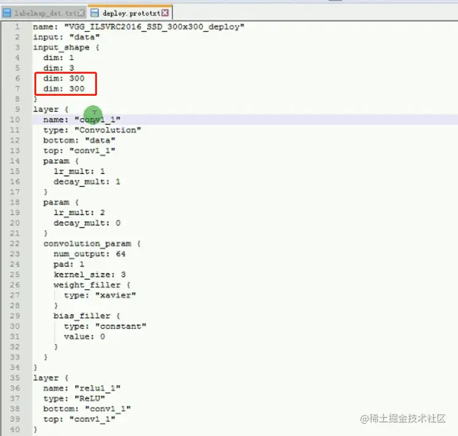Click "dim: 3" on line 5
Image resolution: width=458 pixels, height=436 pixels.
[x=58, y=68]
